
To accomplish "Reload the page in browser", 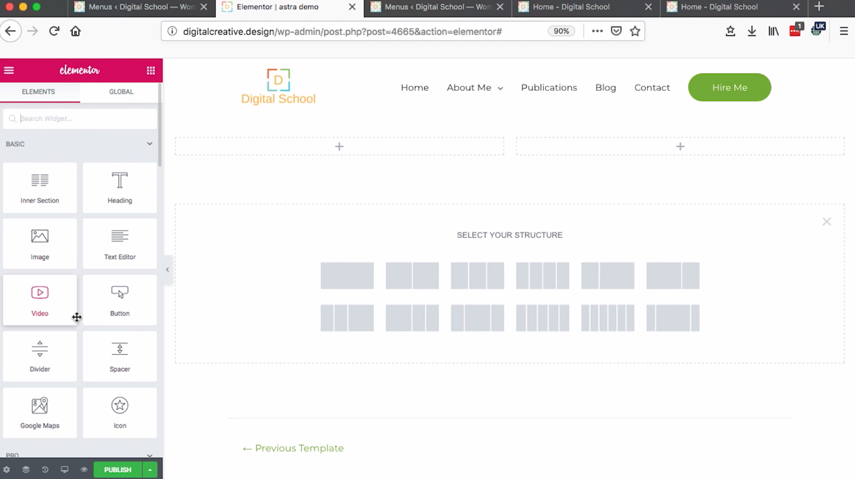I will pos(54,31).
